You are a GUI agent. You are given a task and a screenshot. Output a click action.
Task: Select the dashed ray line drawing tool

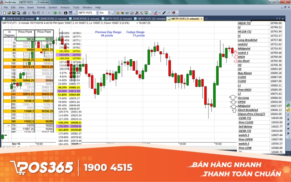click(168, 13)
